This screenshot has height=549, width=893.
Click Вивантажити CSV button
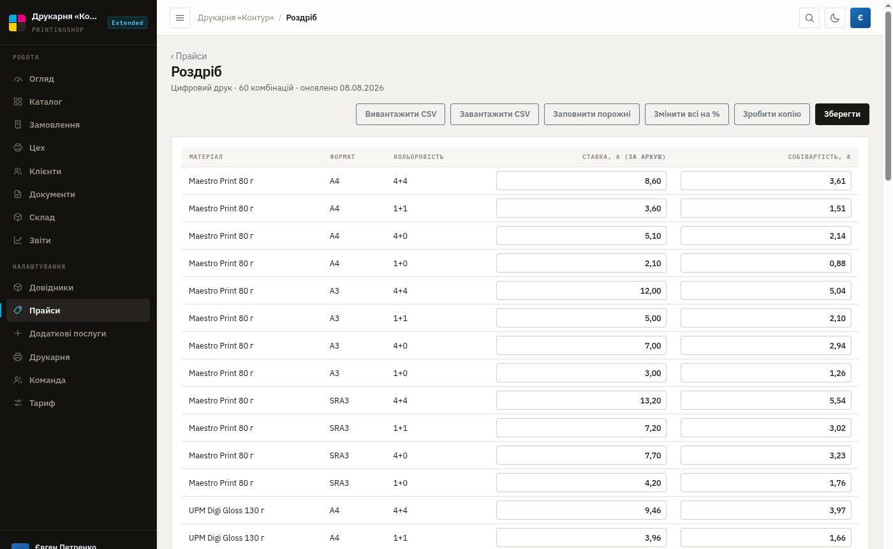[401, 114]
